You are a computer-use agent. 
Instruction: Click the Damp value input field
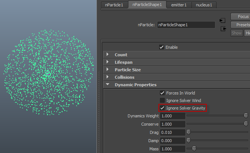172,140
